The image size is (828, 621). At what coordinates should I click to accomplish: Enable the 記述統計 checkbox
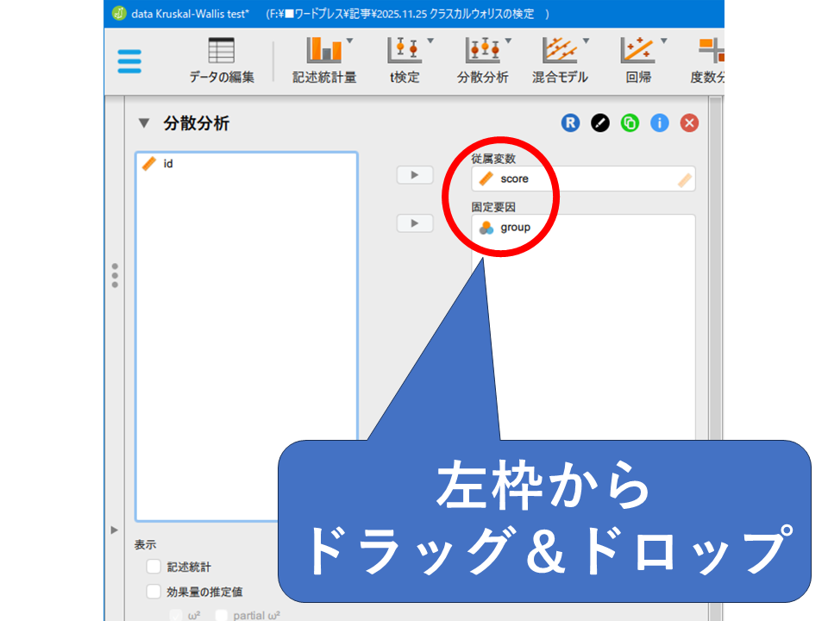pyautogui.click(x=154, y=567)
